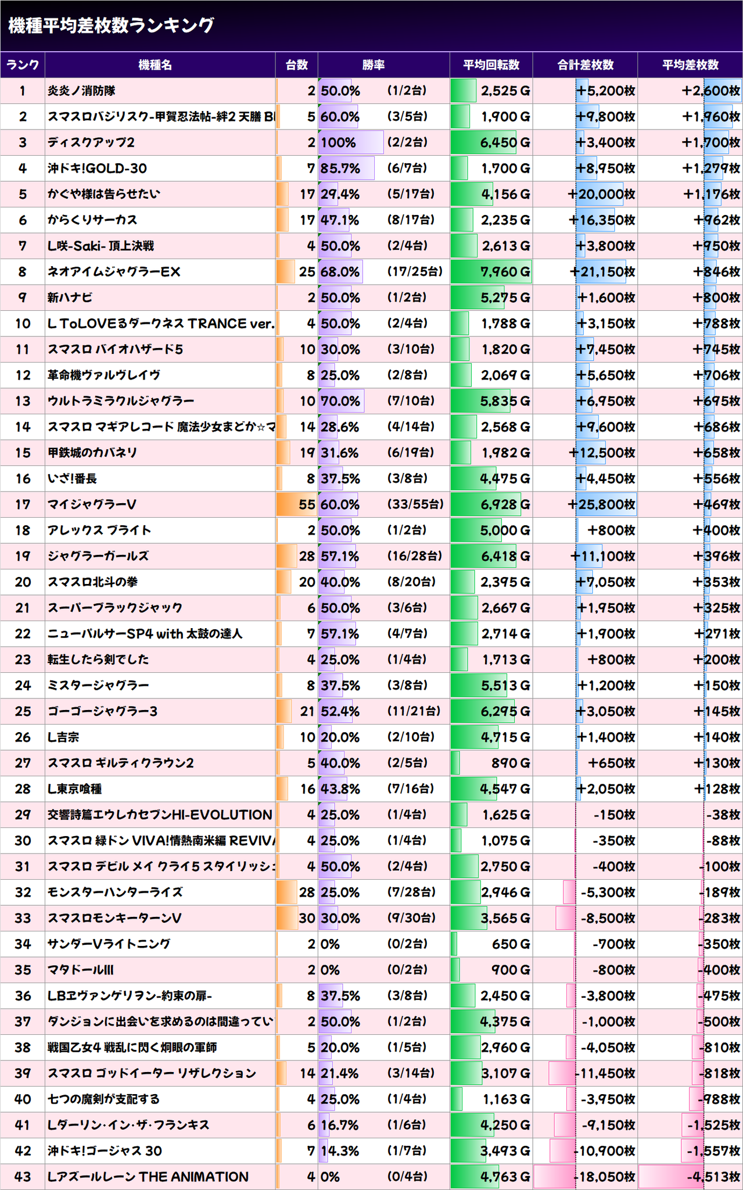Select machine name かぐや様は告らせたい
The width and height of the screenshot is (743, 1190).
click(104, 195)
